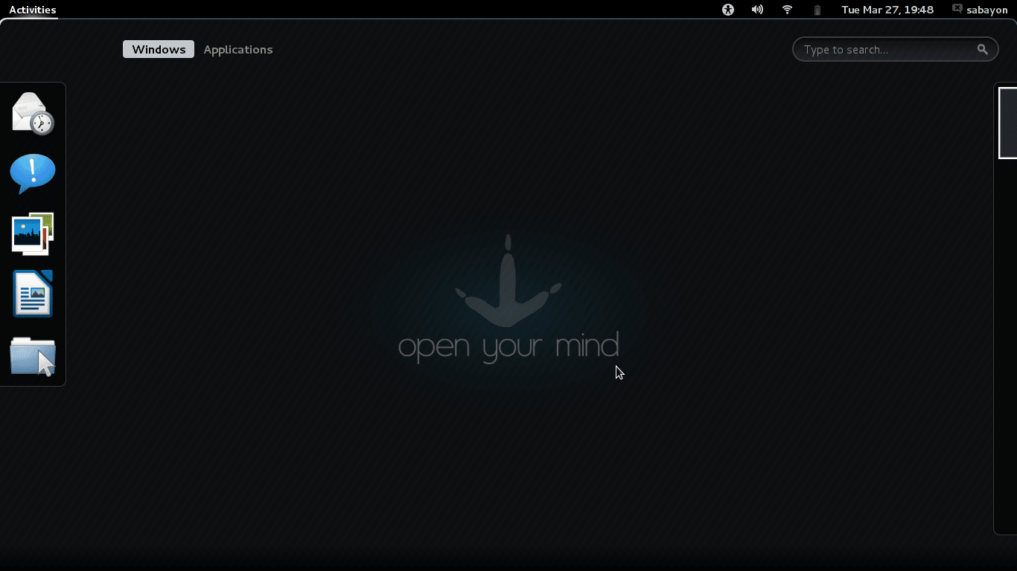The height and width of the screenshot is (571, 1017).
Task: Open the date and time calendar dropdown
Action: click(887, 10)
